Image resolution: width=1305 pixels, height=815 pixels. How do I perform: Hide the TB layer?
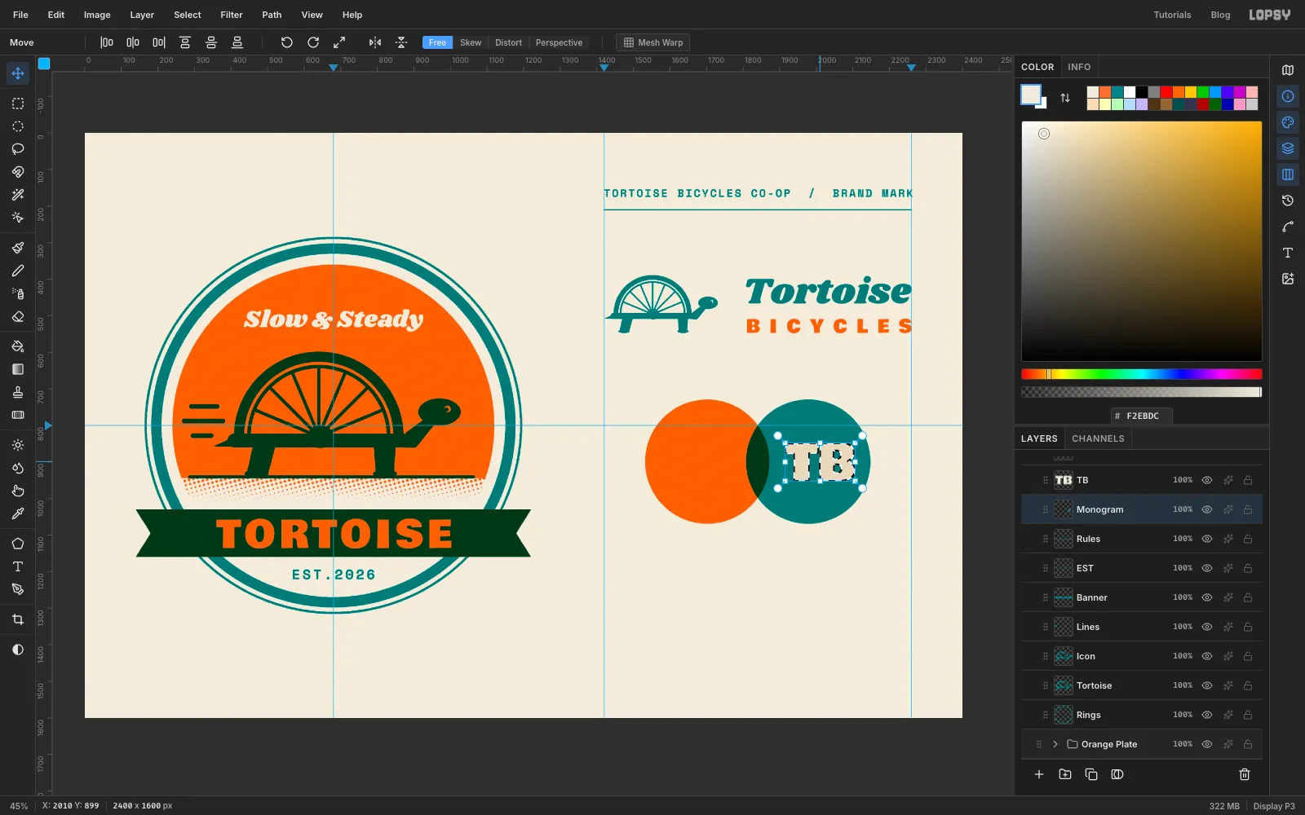[x=1207, y=480]
